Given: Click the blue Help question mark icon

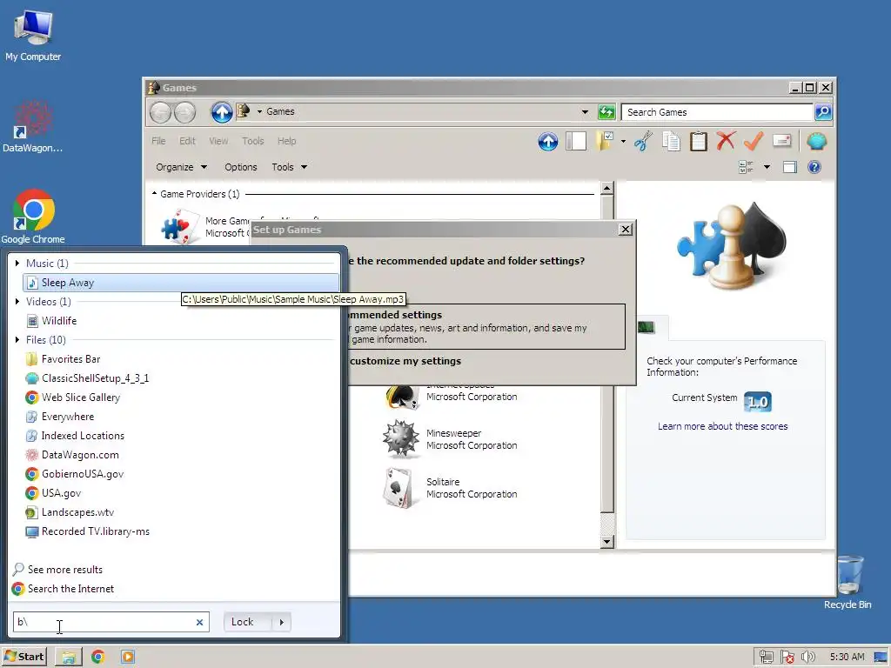Looking at the screenshot, I should tap(814, 167).
